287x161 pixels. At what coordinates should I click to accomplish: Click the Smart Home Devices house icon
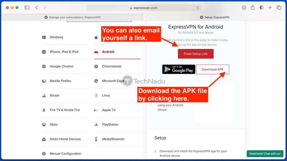pyautogui.click(x=44, y=139)
